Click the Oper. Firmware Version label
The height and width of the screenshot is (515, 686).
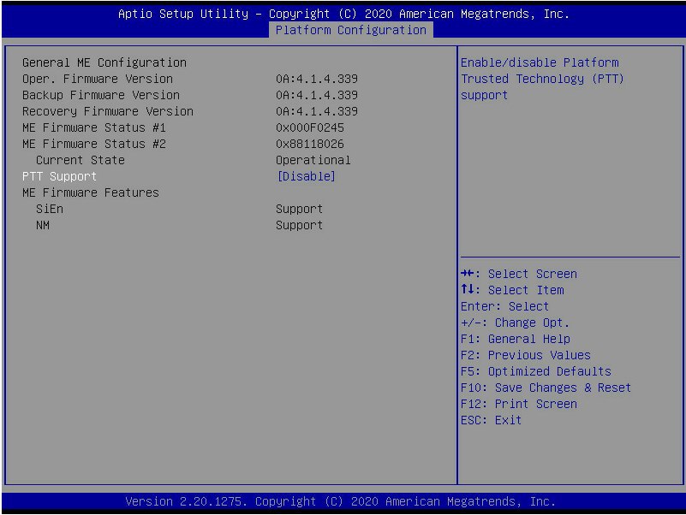(x=98, y=79)
